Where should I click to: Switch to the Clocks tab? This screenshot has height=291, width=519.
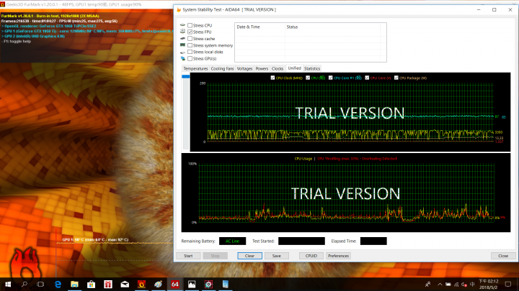(x=278, y=69)
